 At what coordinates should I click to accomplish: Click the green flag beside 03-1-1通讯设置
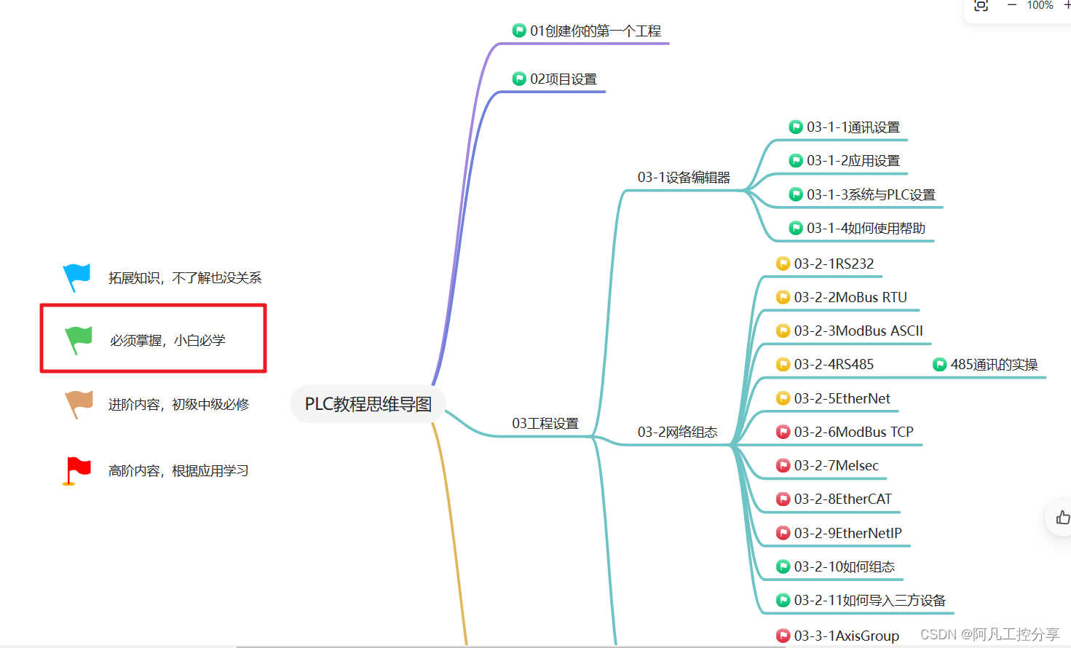796,127
